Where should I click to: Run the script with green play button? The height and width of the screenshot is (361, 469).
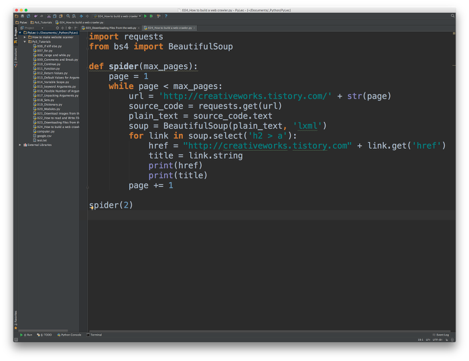145,16
